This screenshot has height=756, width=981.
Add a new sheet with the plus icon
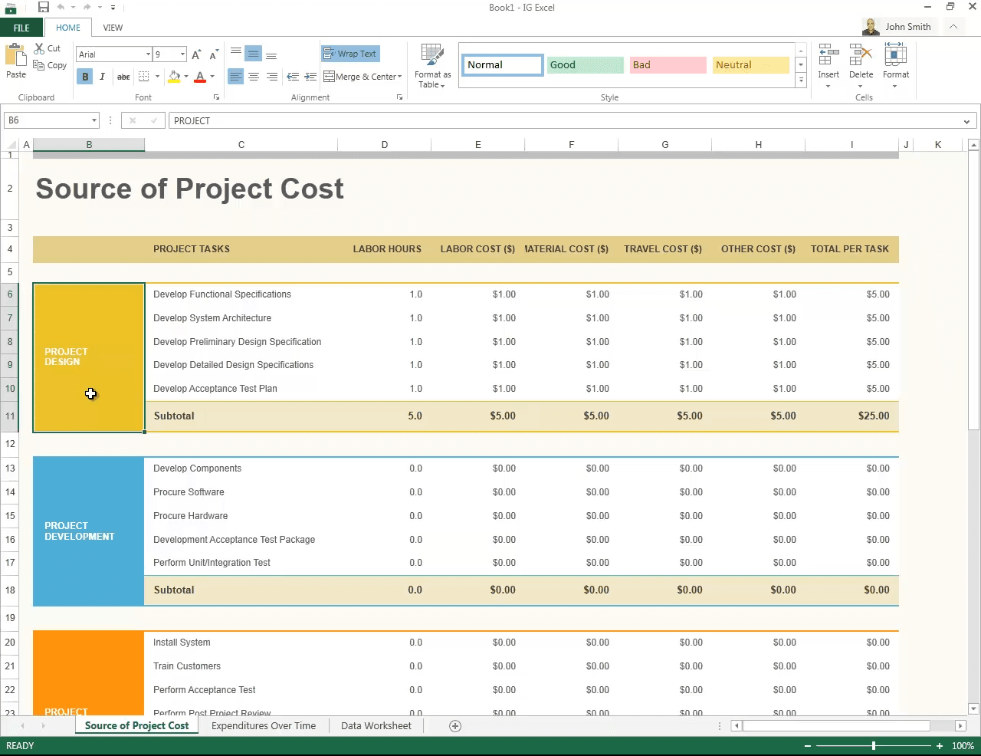455,726
